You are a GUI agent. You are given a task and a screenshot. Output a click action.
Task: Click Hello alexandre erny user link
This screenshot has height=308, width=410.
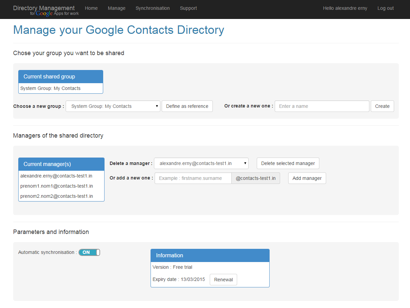(345, 8)
